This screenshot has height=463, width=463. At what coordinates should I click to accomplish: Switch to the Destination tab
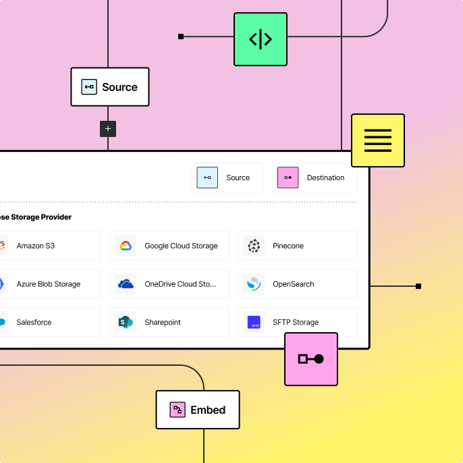[315, 178]
